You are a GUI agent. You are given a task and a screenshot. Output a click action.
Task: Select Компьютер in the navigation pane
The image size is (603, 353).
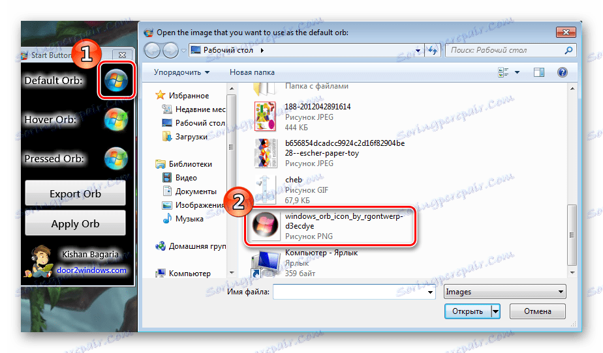190,273
